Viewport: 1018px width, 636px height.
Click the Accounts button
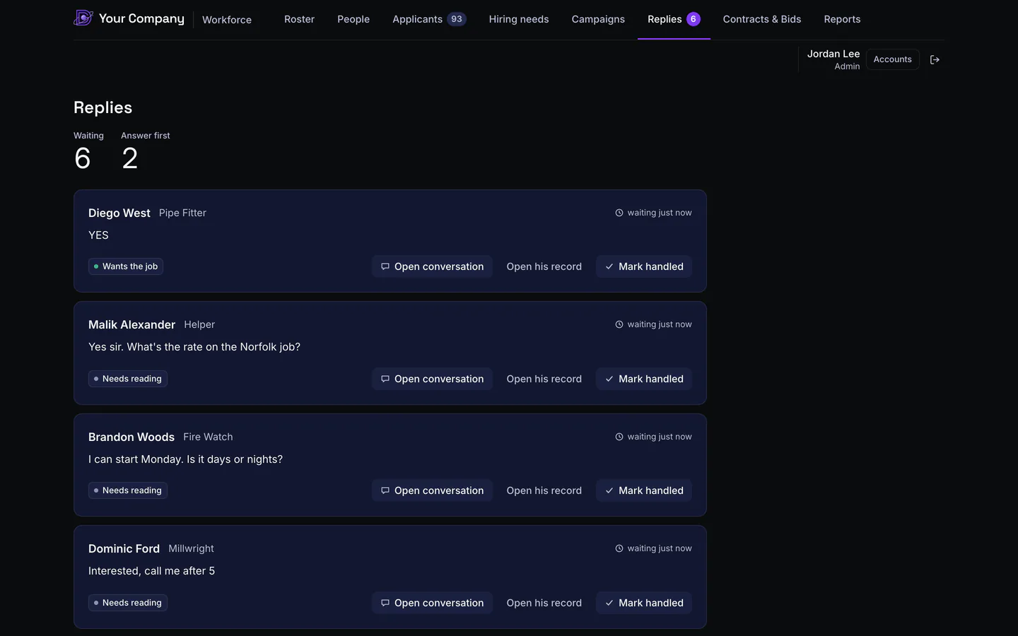click(x=892, y=59)
